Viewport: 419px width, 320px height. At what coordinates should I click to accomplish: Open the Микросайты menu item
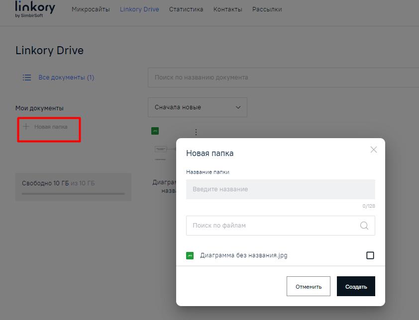[91, 9]
